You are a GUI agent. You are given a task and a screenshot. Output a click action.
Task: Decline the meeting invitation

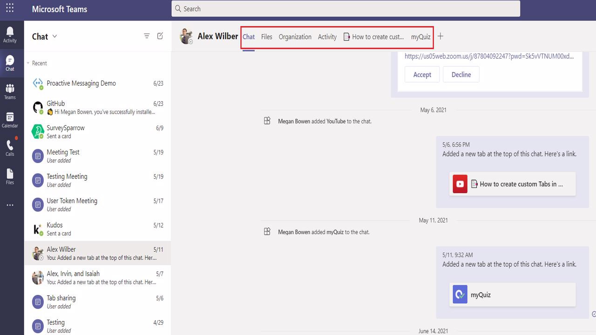461,74
